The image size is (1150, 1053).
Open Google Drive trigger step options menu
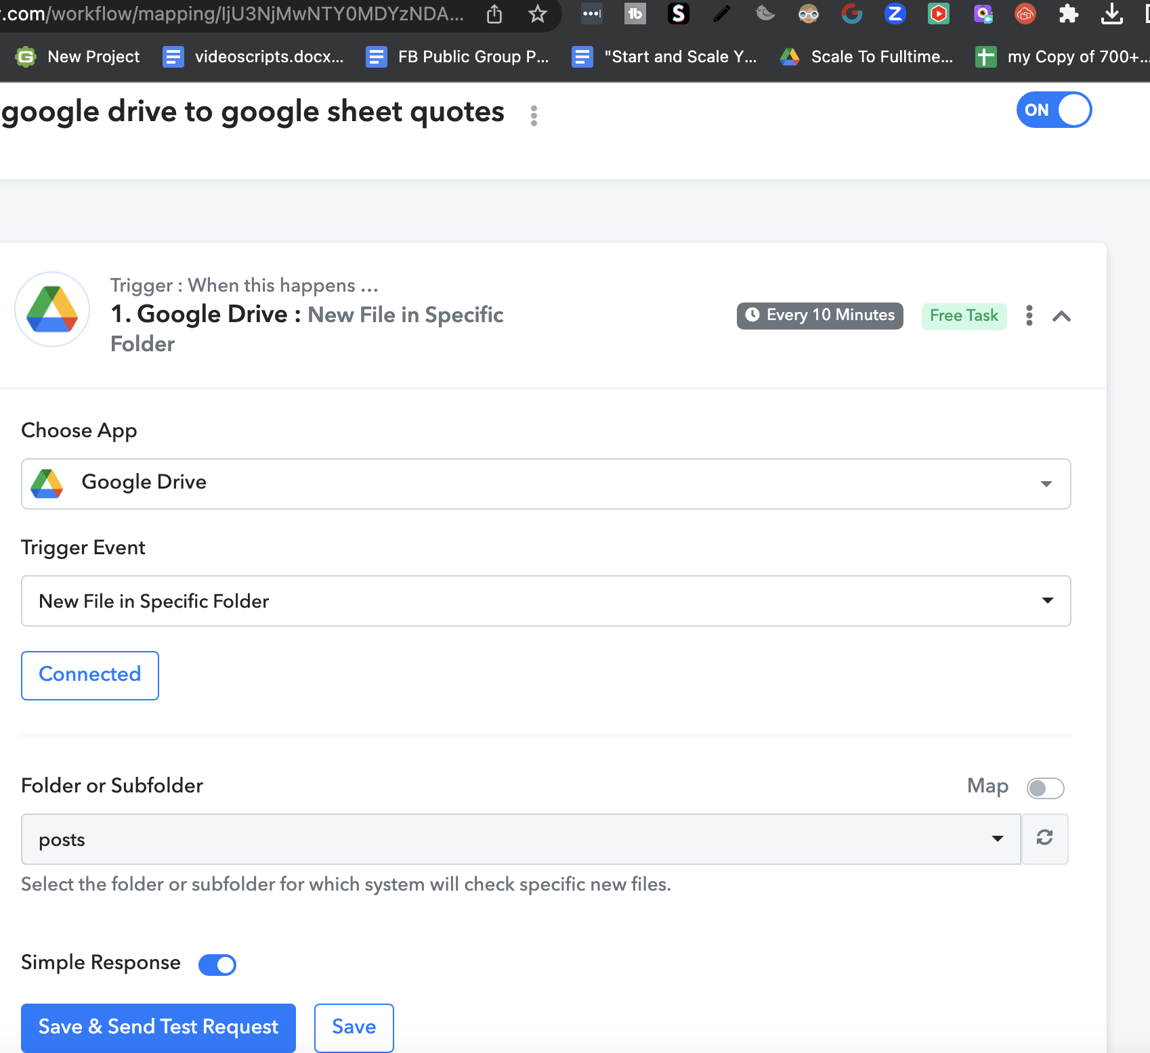click(x=1029, y=315)
